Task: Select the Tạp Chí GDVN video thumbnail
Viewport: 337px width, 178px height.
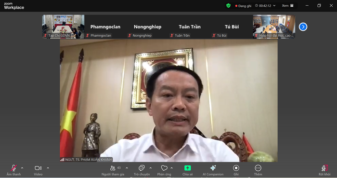Action: coord(63,27)
